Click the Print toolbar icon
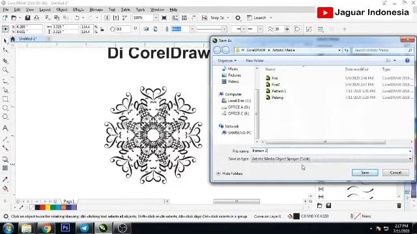The height and width of the screenshot is (234, 417). coord(36,18)
